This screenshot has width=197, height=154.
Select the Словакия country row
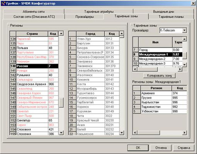(34, 129)
